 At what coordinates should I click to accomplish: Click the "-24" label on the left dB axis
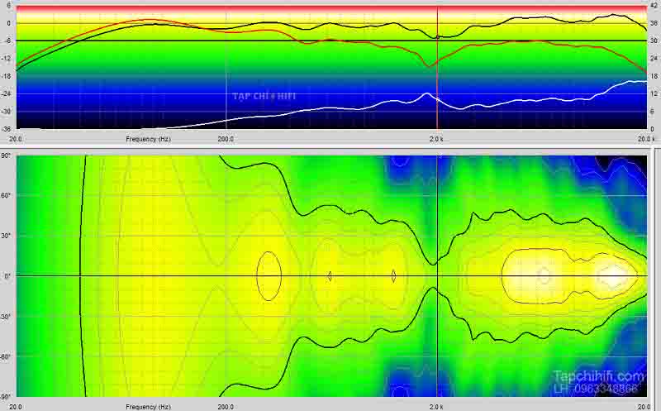point(7,93)
